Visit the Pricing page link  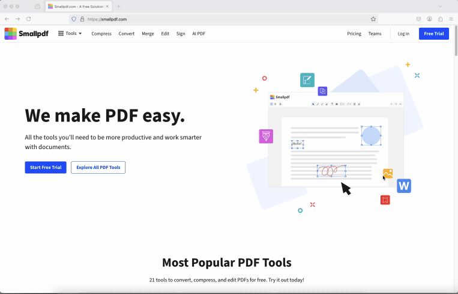pos(354,34)
